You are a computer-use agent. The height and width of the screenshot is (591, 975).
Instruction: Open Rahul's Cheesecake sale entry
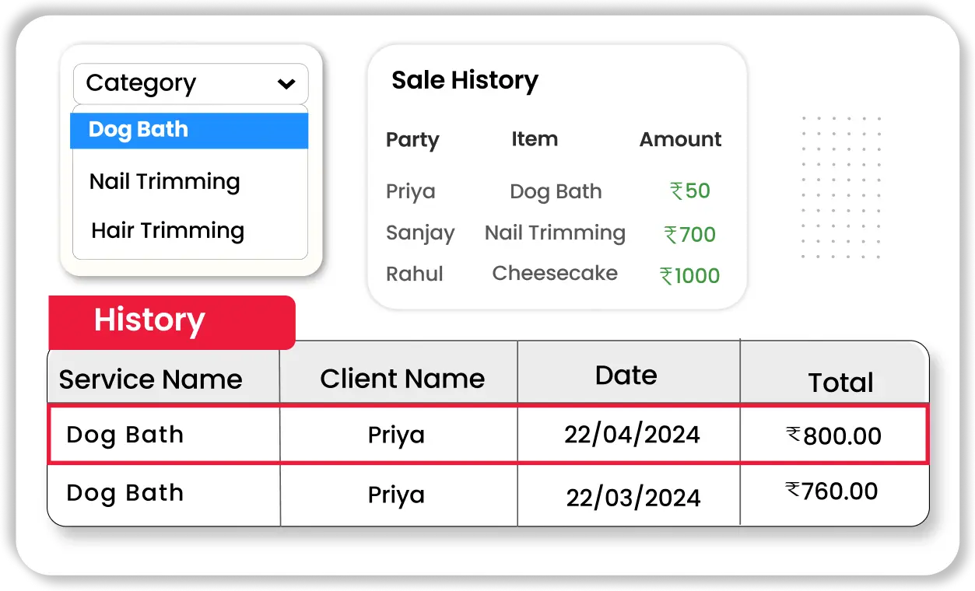(x=554, y=274)
